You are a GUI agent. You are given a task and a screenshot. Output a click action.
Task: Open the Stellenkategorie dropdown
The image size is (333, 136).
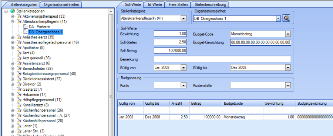(x=184, y=18)
